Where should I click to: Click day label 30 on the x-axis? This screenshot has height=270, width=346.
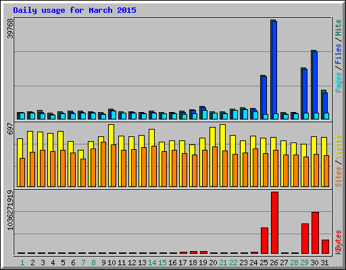(314, 263)
